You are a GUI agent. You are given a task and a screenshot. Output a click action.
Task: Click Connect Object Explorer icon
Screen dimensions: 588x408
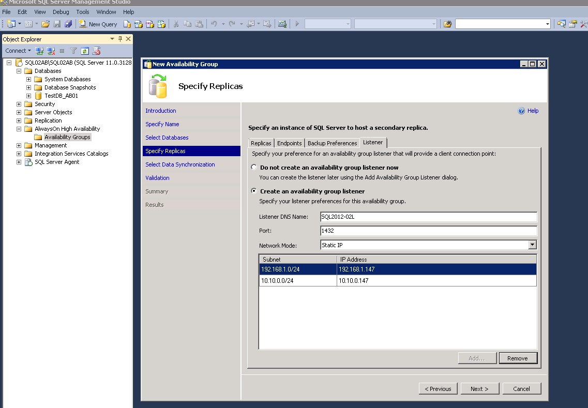(39, 51)
